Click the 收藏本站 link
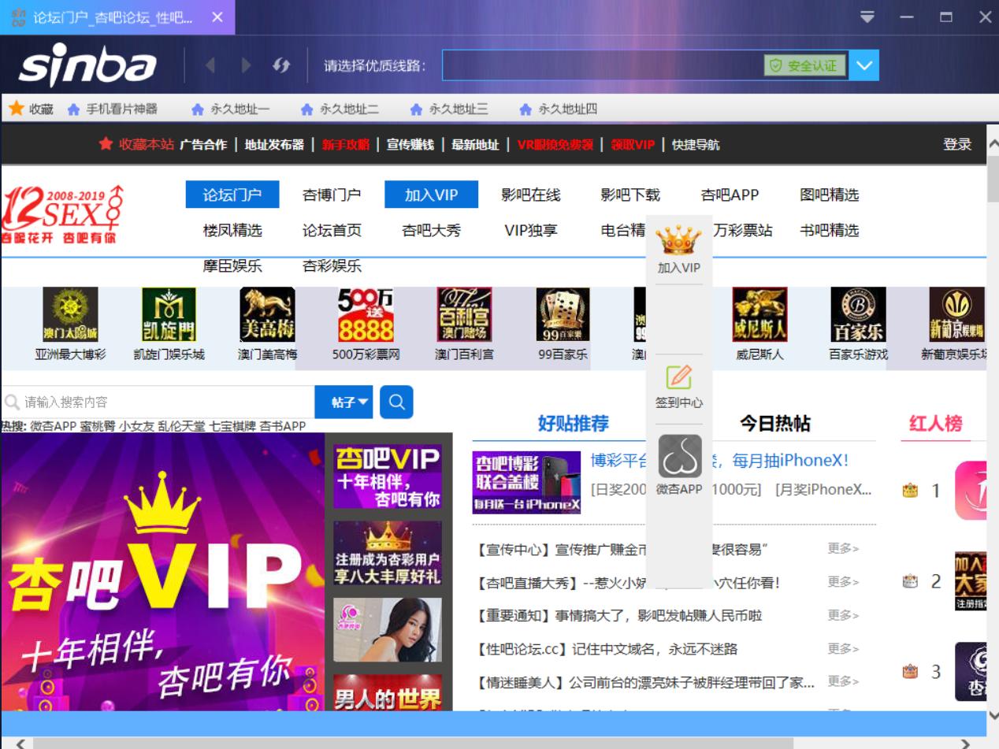 pos(136,144)
